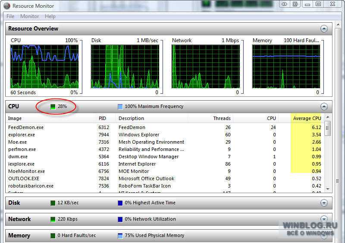Screen dimensions: 345x243
Task: Click the Resource Monitor title bar icon
Action: tap(7, 6)
